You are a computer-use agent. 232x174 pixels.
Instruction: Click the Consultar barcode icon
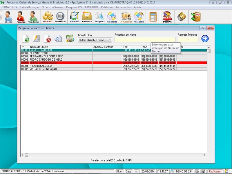coord(60,17)
